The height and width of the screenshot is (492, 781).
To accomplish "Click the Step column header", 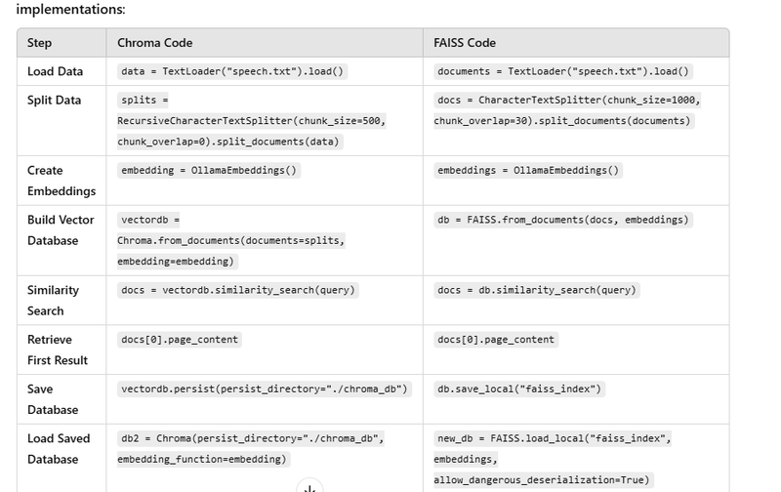I will 39,43.
